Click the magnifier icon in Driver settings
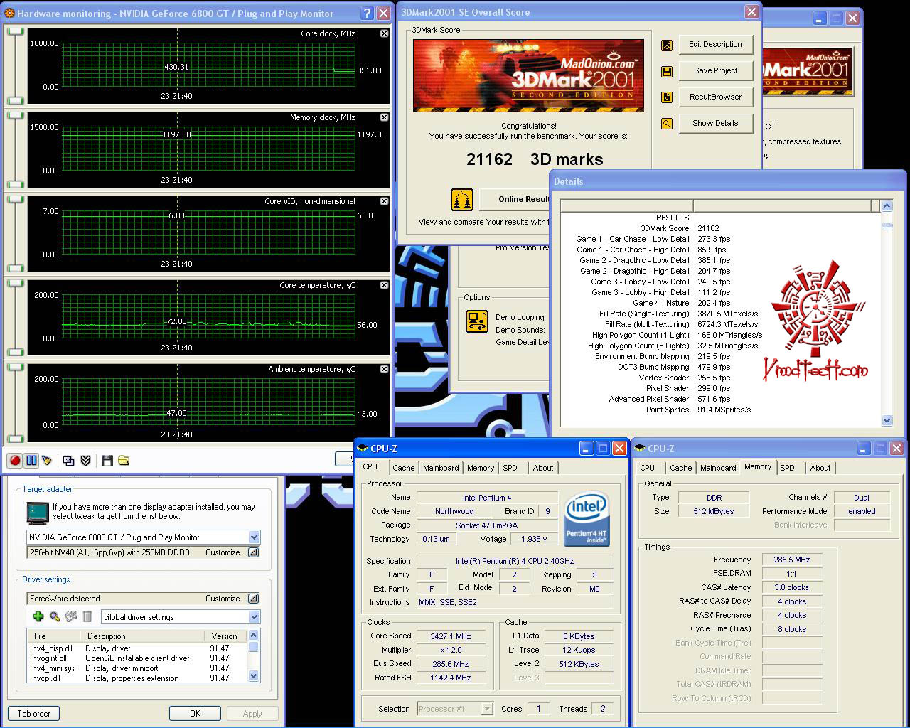Screen dimensions: 910x728 [x=55, y=616]
